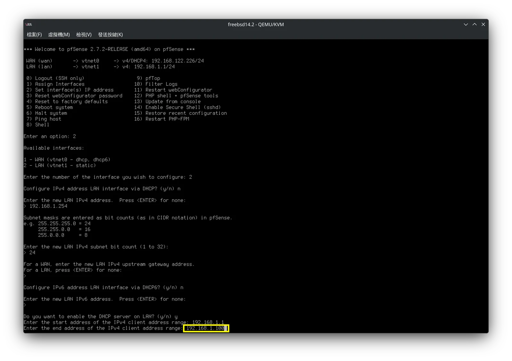This screenshot has width=512, height=361.
Task: Minimize the QEMU/KVM window
Action: [466, 24]
